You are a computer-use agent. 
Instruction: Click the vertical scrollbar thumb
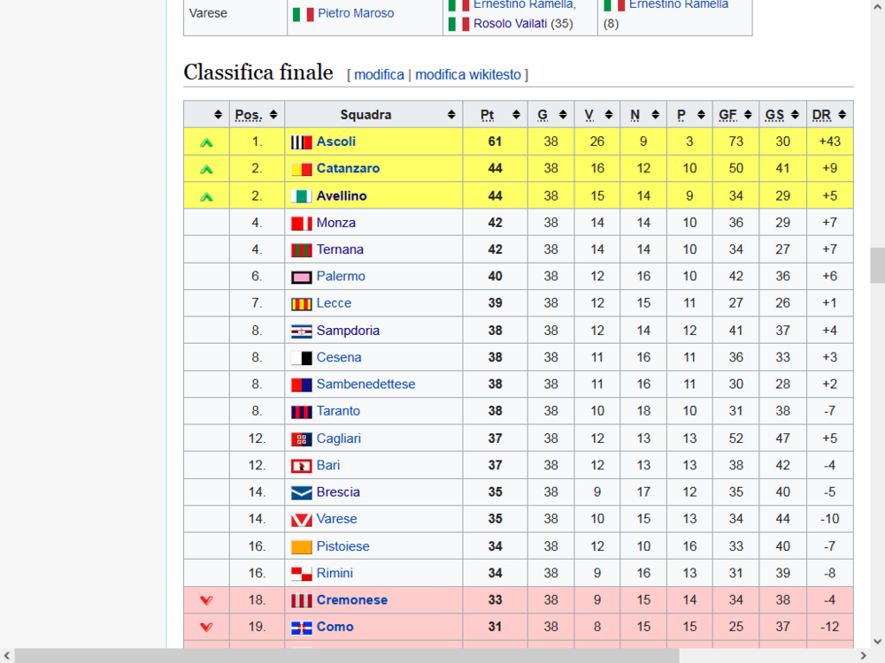[877, 265]
